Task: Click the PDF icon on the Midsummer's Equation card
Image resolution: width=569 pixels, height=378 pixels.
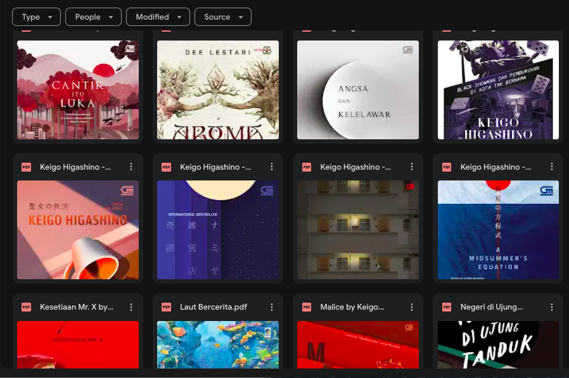Action: (x=447, y=167)
